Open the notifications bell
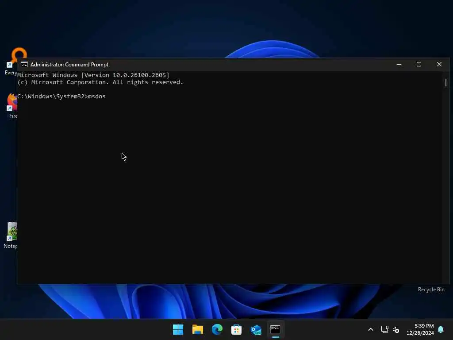This screenshot has height=340, width=453. pos(441,329)
